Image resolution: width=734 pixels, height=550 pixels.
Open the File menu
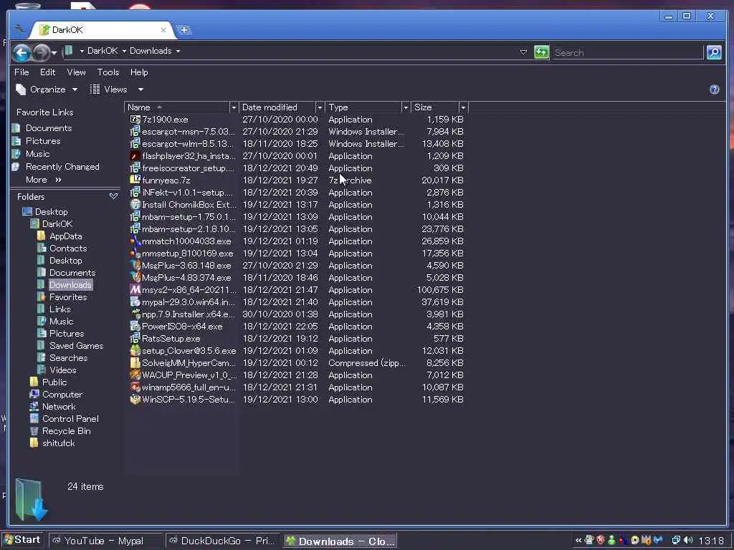pos(22,72)
